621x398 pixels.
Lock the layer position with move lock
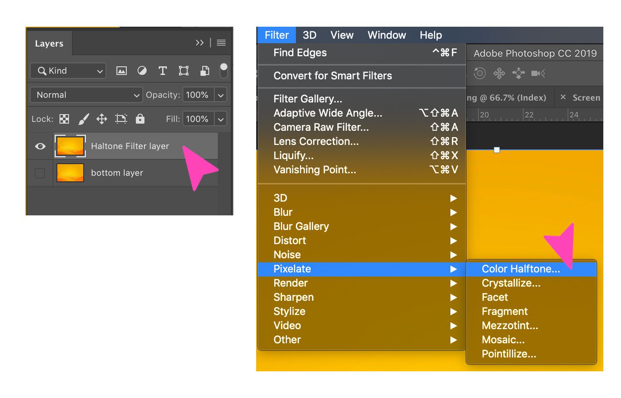coord(102,119)
